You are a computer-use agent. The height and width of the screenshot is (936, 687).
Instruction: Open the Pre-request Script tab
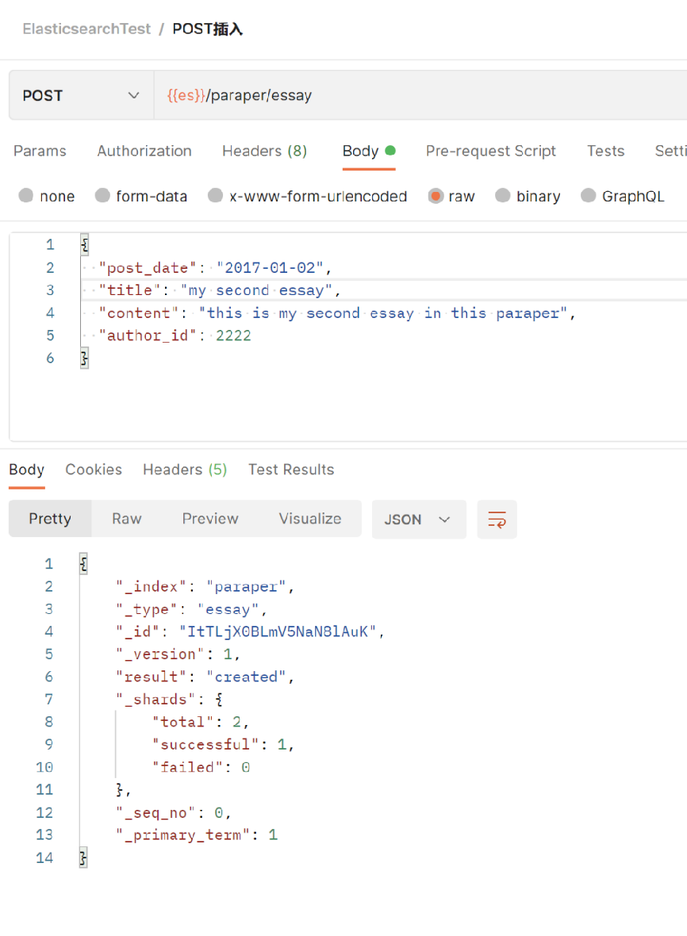pyautogui.click(x=490, y=151)
